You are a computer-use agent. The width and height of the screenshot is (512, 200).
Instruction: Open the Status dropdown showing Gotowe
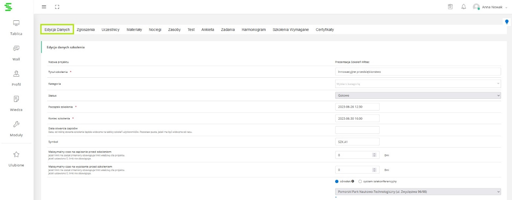[x=418, y=95]
